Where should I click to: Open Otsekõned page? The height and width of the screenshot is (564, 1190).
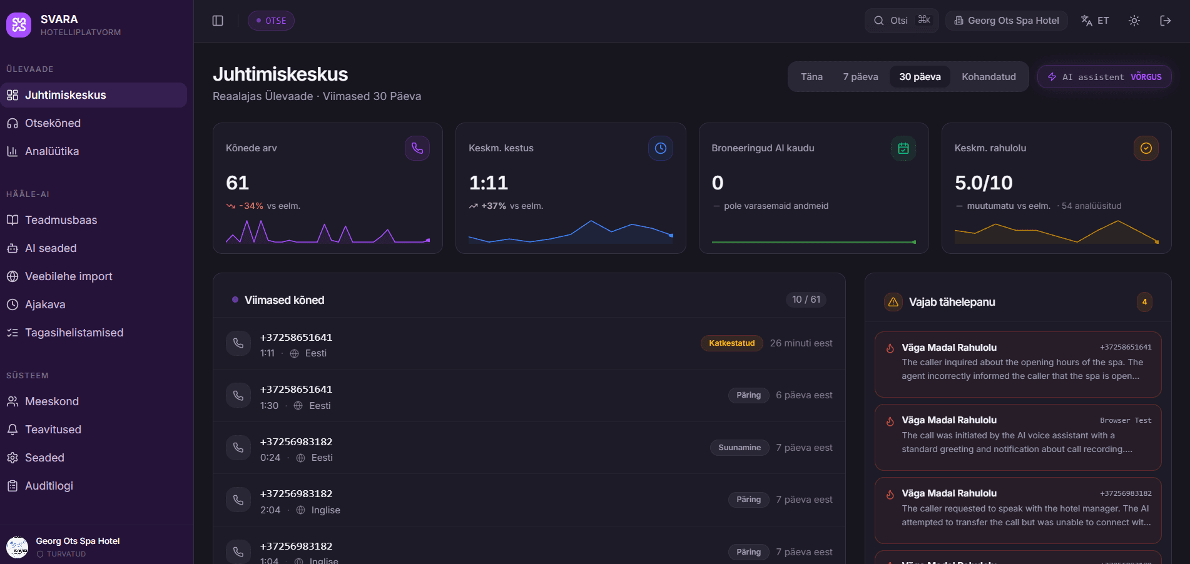(94, 123)
